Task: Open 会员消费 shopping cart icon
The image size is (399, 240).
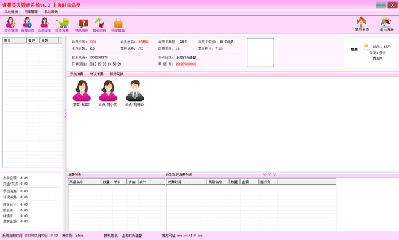Action: coord(62,24)
